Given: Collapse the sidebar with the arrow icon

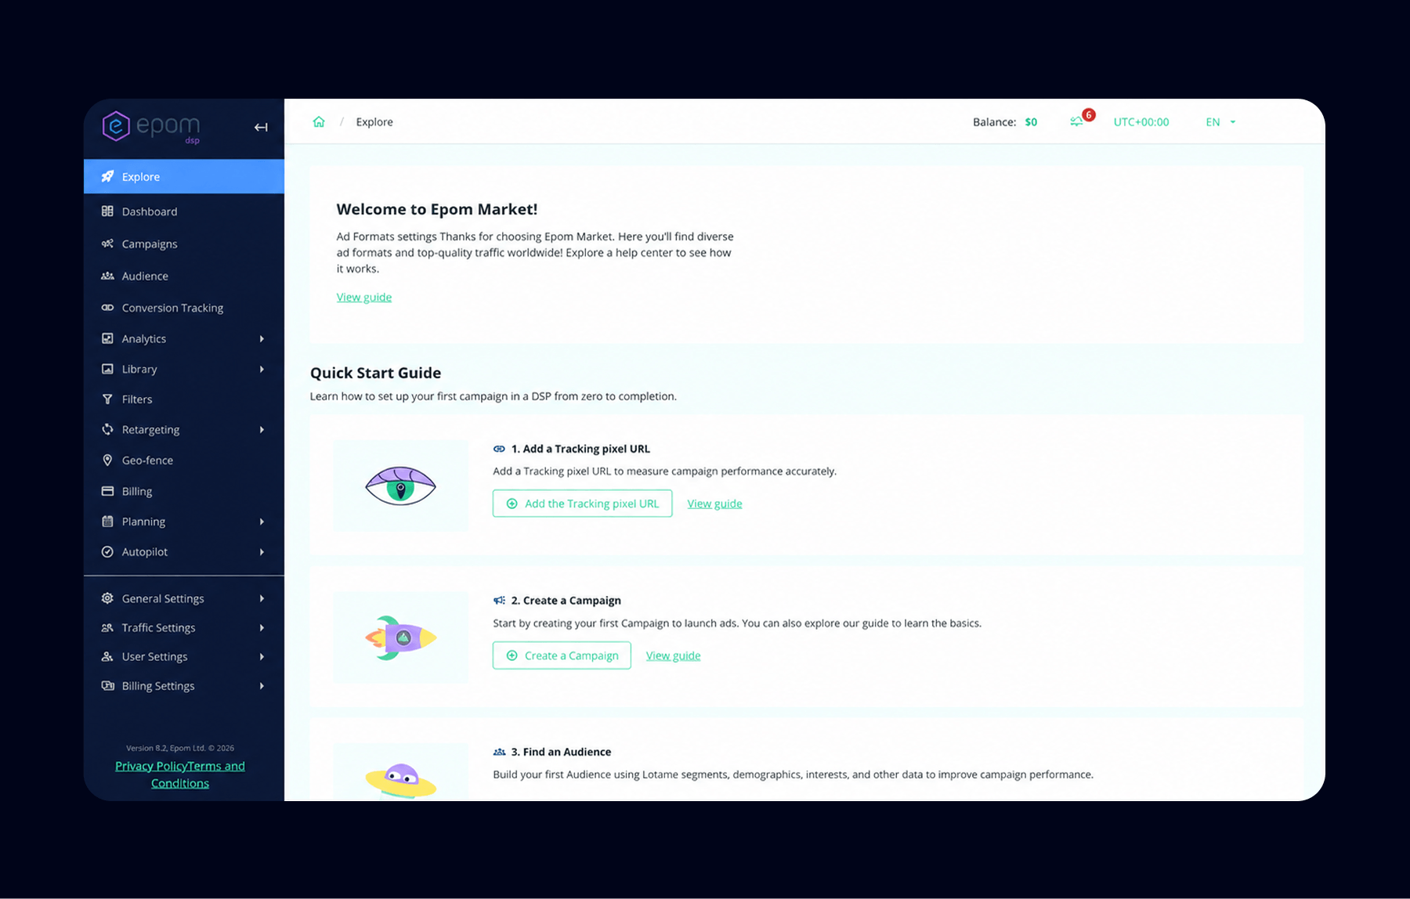Looking at the screenshot, I should pos(261,127).
